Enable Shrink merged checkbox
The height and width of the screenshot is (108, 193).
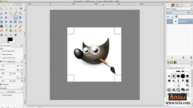[x=1, y=95]
